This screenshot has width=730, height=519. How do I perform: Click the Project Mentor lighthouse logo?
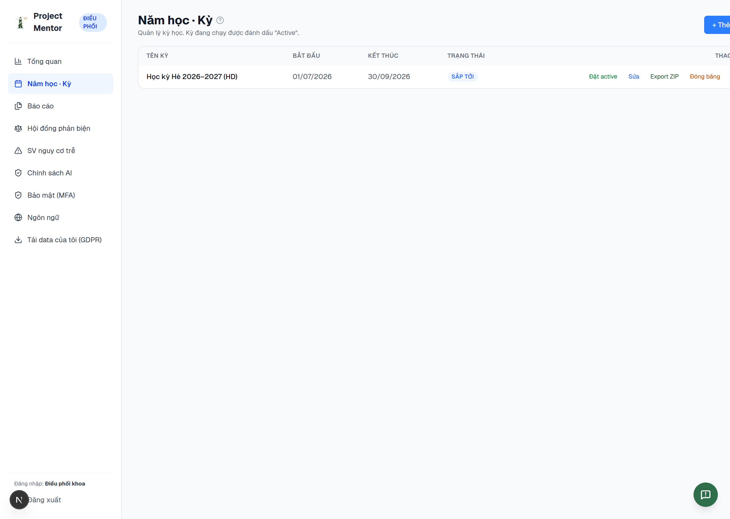pos(21,22)
